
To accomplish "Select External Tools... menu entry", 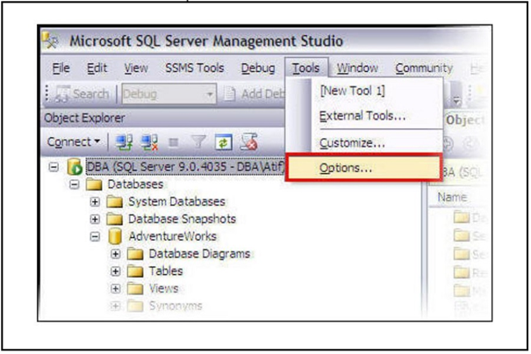I will coord(362,116).
